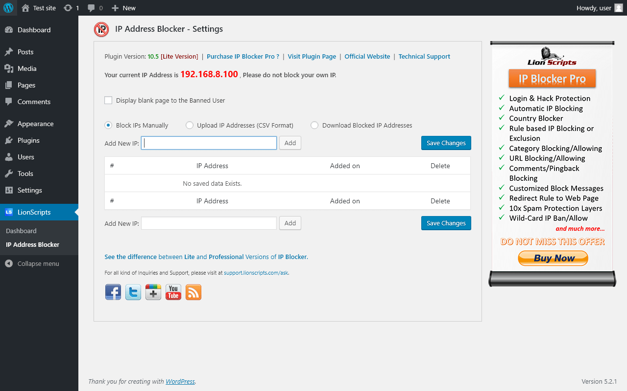
Task: Select the Block IPs Manually radio
Action: [108, 125]
